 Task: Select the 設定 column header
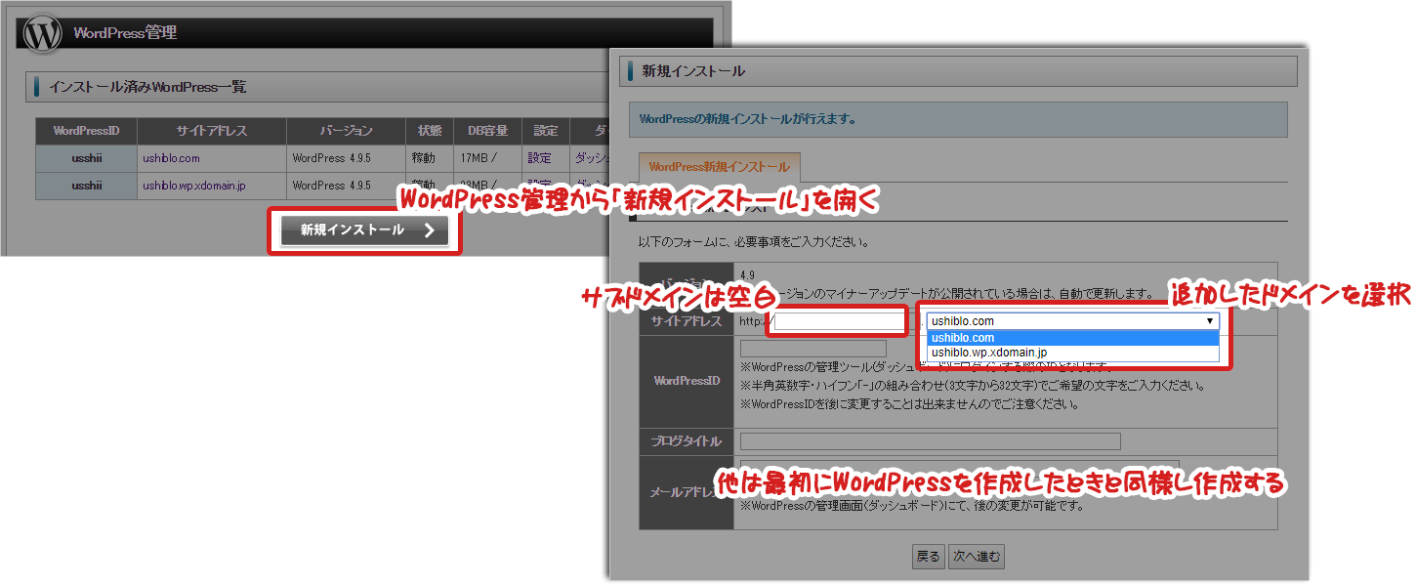pos(546,131)
